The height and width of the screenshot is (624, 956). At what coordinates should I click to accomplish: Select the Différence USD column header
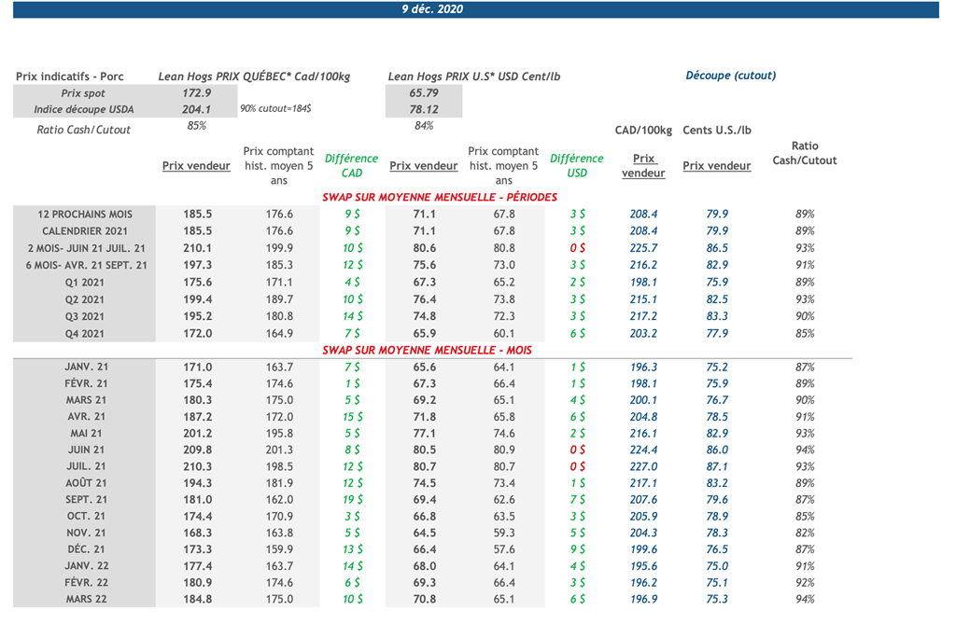[x=577, y=165]
